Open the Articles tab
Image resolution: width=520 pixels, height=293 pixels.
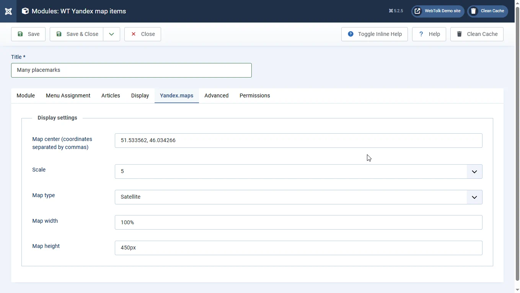[x=111, y=96]
